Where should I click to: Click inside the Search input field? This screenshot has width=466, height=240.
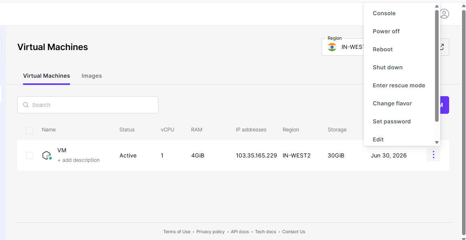(x=88, y=105)
